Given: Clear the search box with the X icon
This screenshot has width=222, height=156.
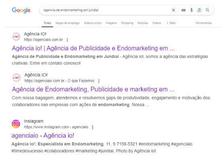Looking at the screenshot, I should [x=173, y=10].
